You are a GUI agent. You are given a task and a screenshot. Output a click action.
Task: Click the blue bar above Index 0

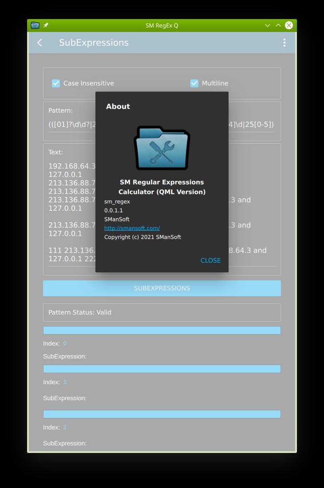[x=162, y=330]
